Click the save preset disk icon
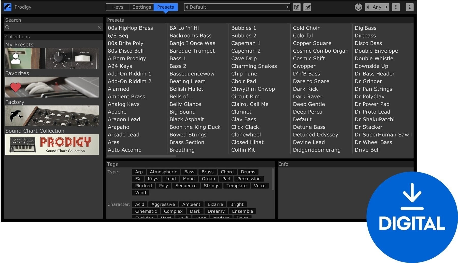 [x=297, y=7]
